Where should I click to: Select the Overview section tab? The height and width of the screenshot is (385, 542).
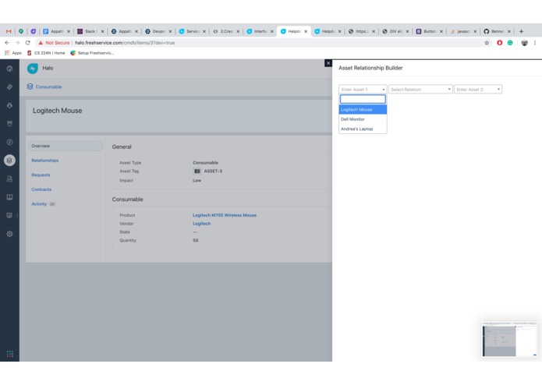coord(66,146)
